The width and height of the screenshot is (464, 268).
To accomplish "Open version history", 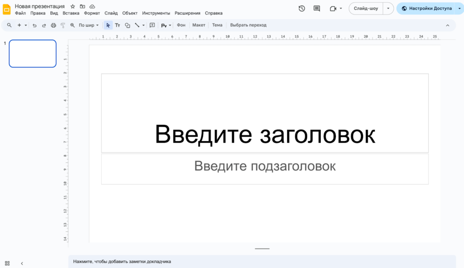I will 301,8.
